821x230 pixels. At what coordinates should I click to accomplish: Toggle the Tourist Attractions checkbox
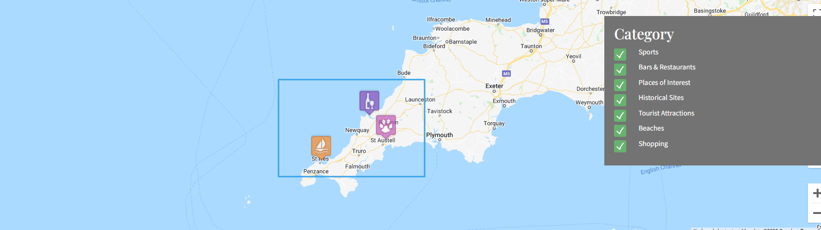click(620, 115)
